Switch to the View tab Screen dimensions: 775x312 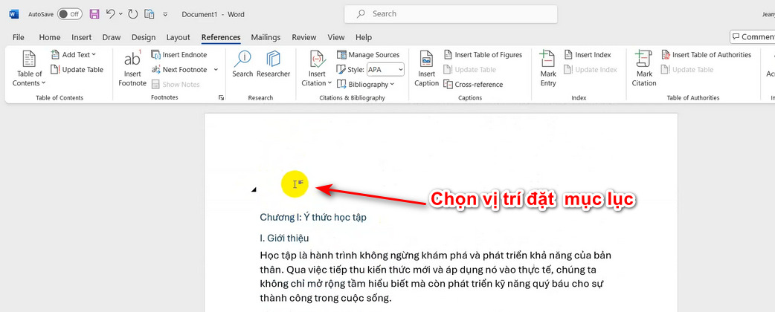click(x=337, y=38)
